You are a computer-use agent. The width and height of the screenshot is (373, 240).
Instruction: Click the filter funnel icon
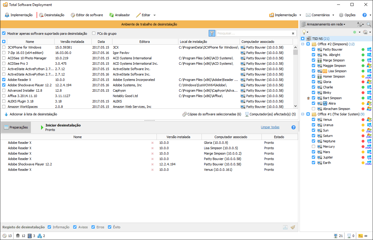point(212,33)
